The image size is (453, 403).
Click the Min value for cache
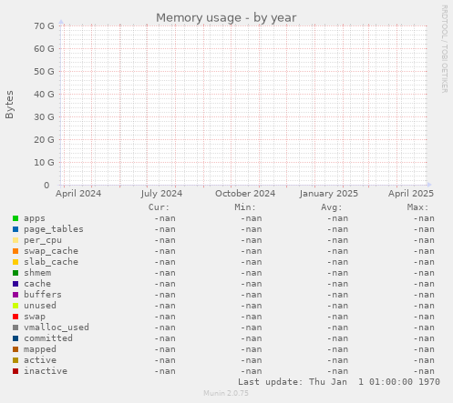point(252,284)
